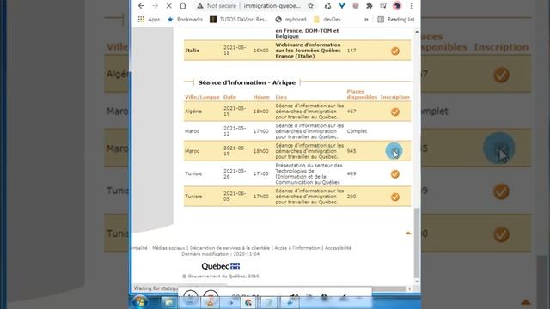Click the vertical scrollbar thumb of page
The image size is (550, 309).
(x=417, y=242)
